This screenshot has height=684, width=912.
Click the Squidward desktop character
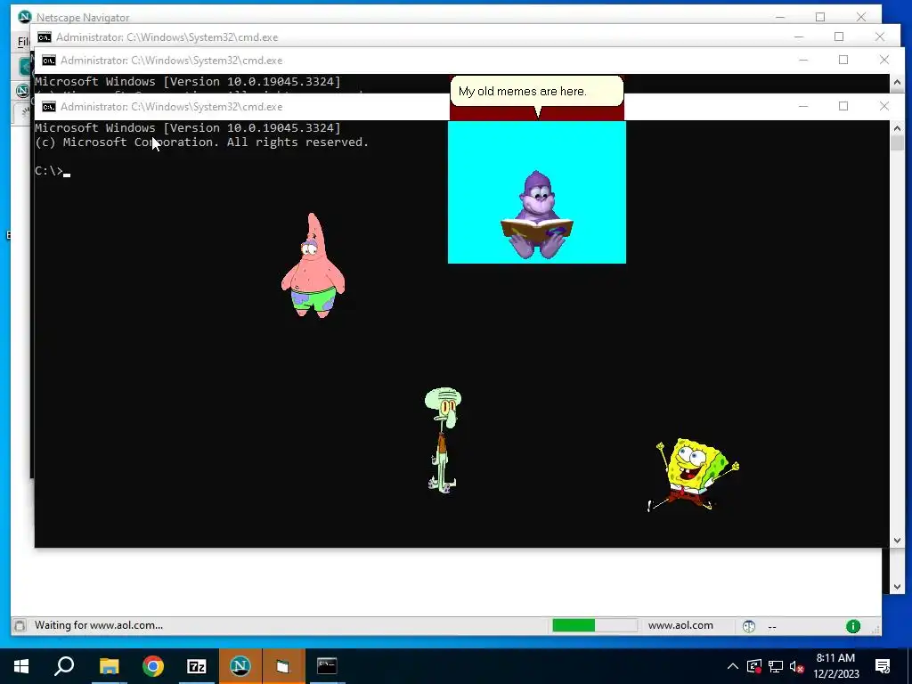443,440
